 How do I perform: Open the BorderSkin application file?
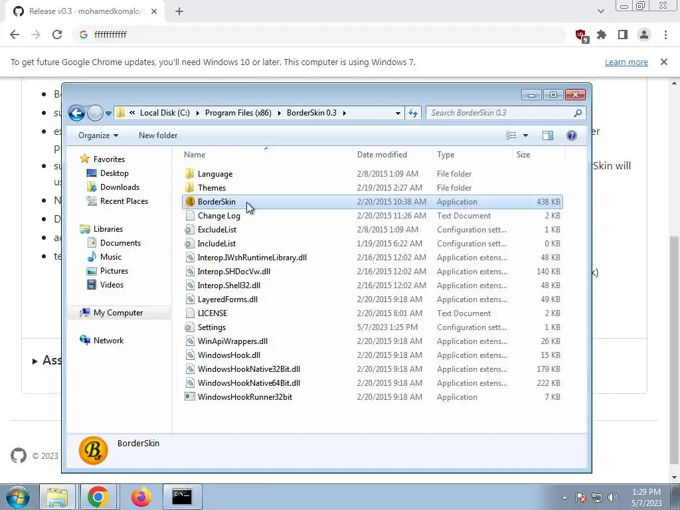coord(372,202)
